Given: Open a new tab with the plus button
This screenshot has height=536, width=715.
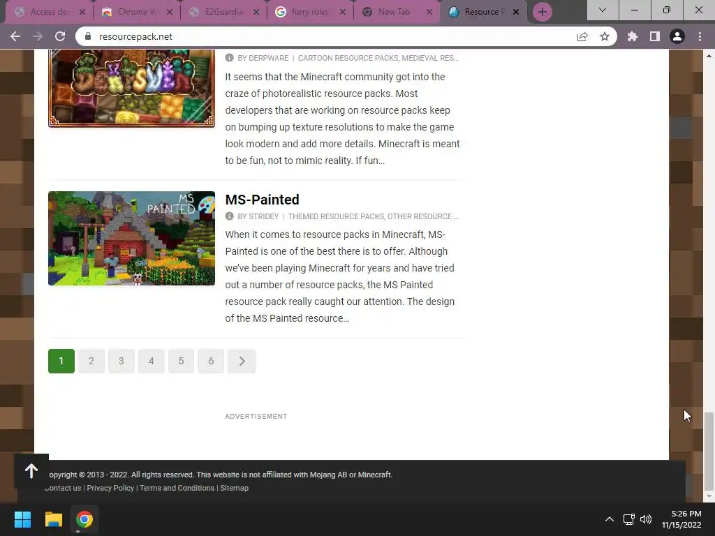Looking at the screenshot, I should pos(542,12).
